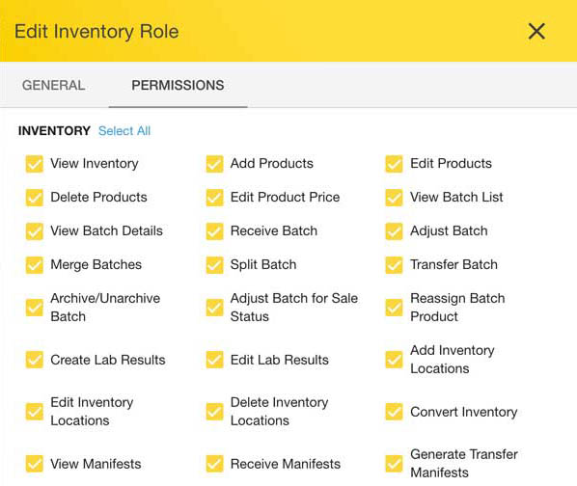Toggle the Merge Batches checkbox
The image size is (577, 486).
(x=34, y=265)
